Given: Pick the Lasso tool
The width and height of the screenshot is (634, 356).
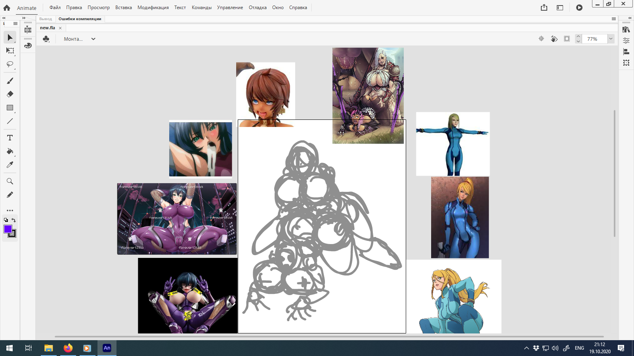Looking at the screenshot, I should click(10, 64).
